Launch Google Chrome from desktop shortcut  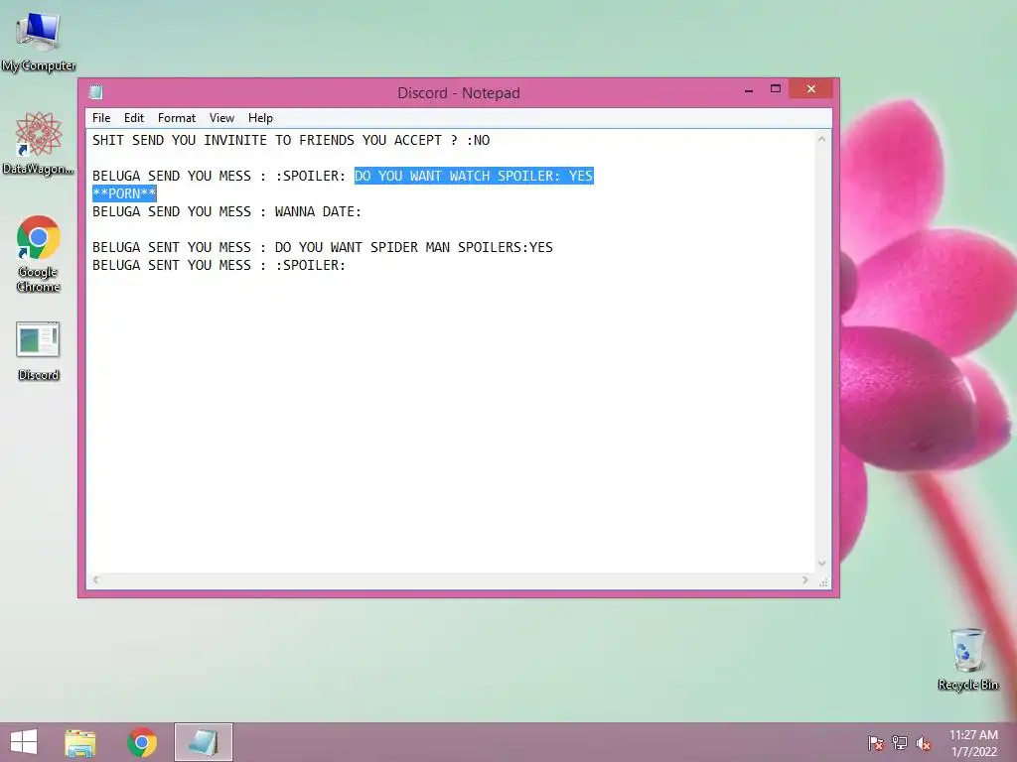[39, 253]
